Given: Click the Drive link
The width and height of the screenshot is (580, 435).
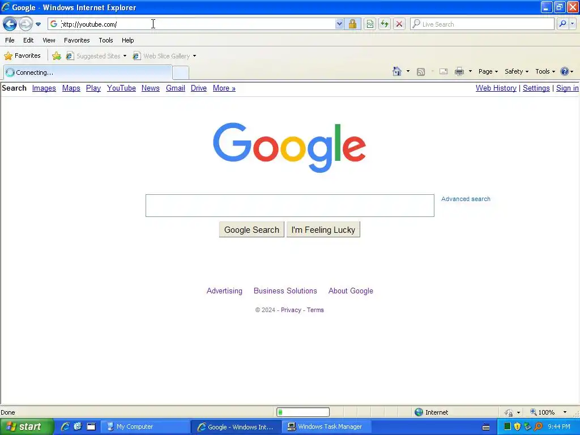Looking at the screenshot, I should coord(199,88).
